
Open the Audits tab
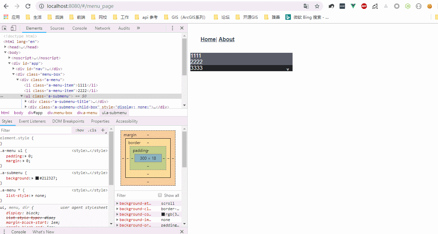pos(124,28)
